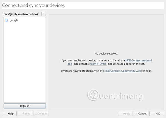
Task: Click the X icon on the Cancel button
Action: click(x=137, y=114)
